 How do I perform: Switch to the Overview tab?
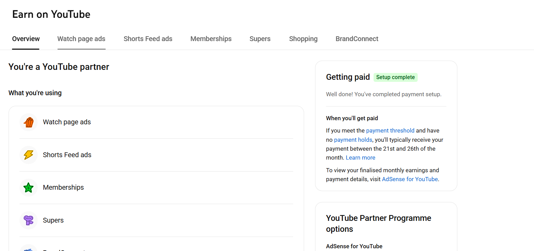pyautogui.click(x=26, y=39)
